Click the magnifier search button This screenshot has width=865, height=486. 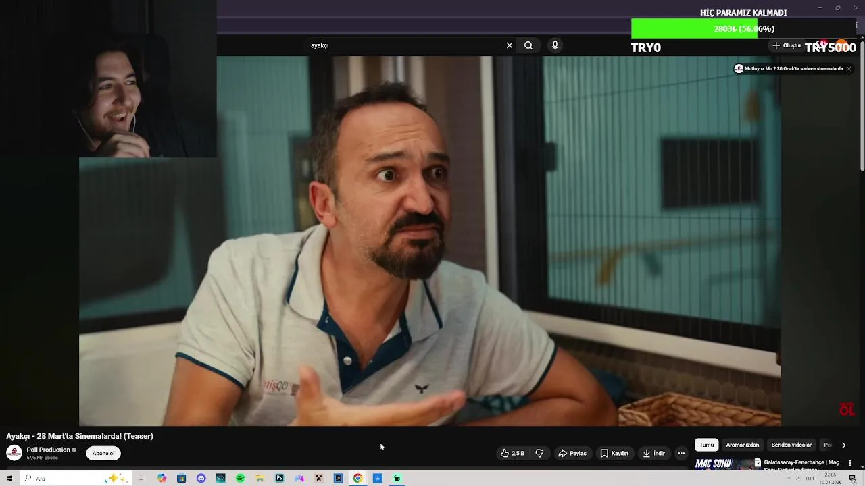click(x=528, y=45)
